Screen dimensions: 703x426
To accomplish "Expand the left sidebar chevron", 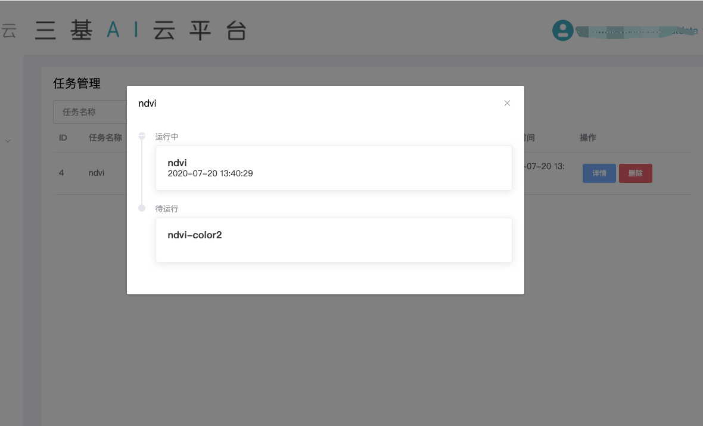I will 8,141.
